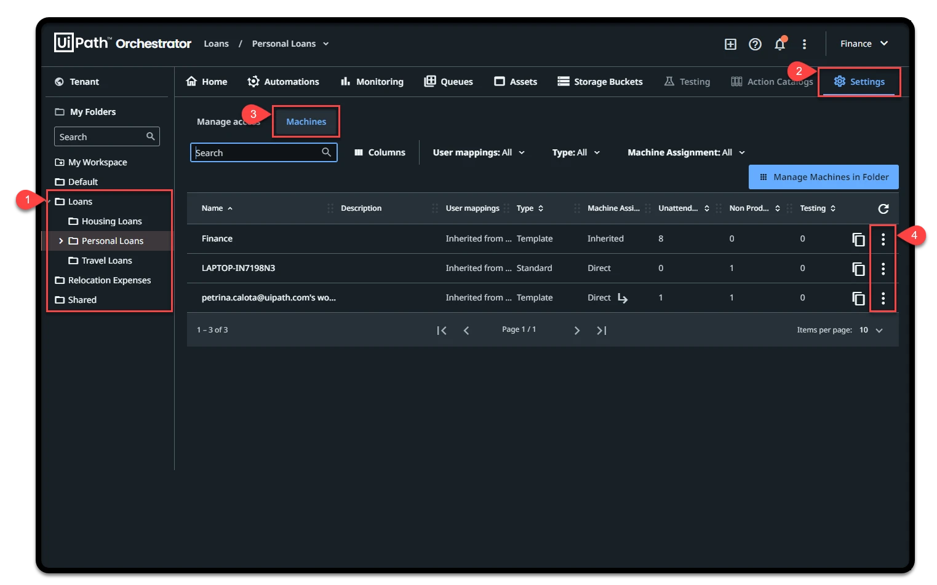Image resolution: width=937 pixels, height=585 pixels.
Task: Go to the last page arrow
Action: coord(602,331)
